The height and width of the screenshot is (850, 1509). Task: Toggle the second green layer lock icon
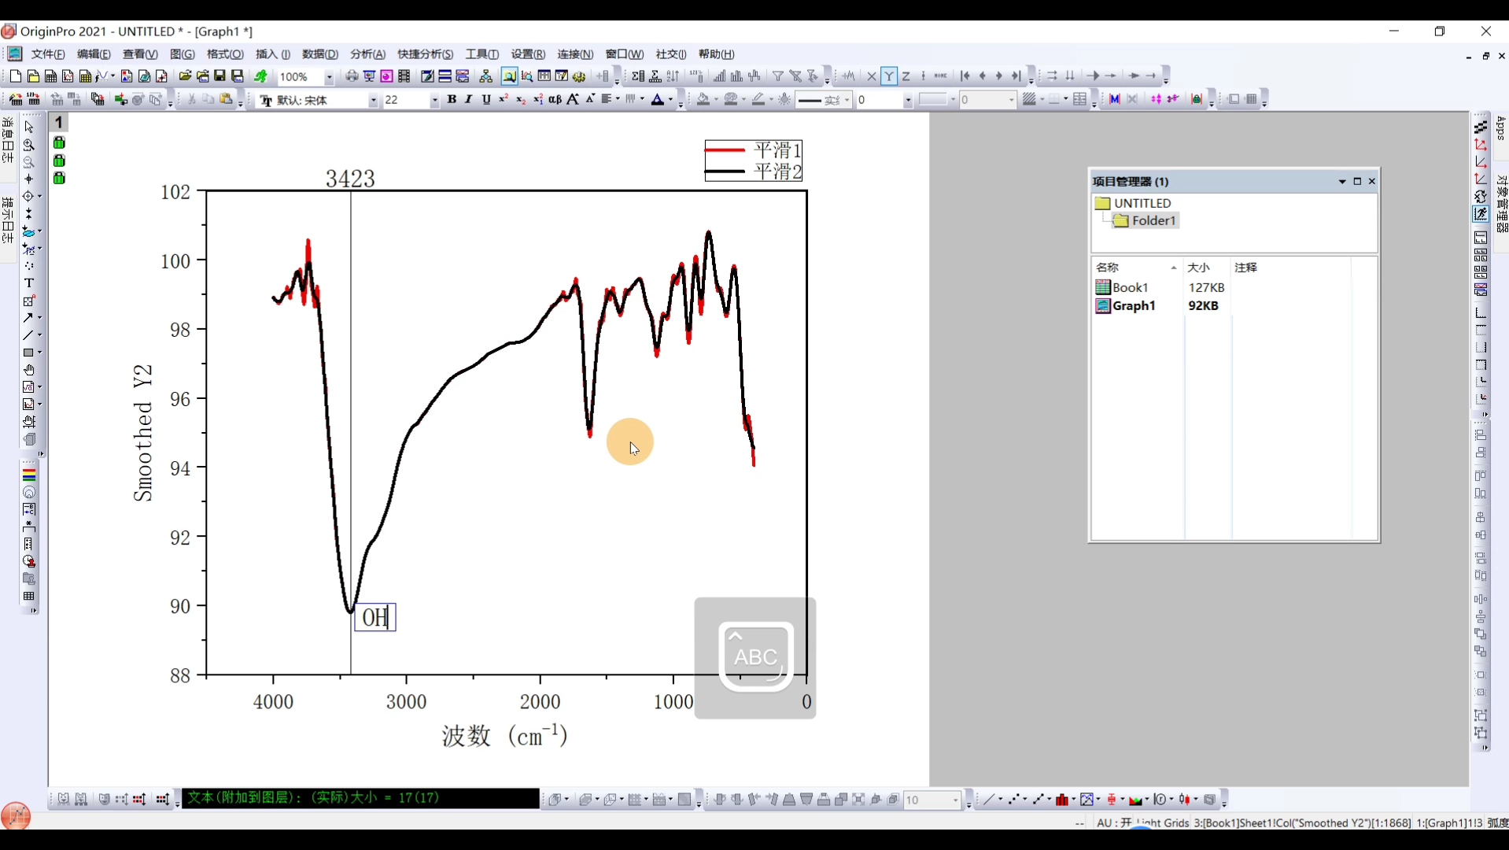click(x=59, y=161)
